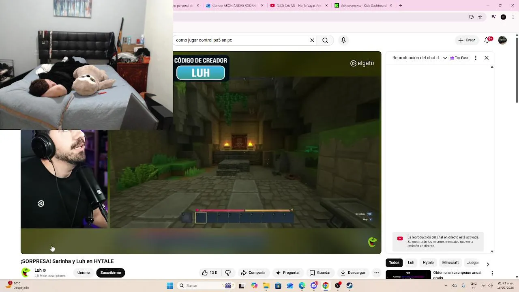519x292 pixels.
Task: Open Microsoft Edge from the taskbar
Action: (x=302, y=286)
